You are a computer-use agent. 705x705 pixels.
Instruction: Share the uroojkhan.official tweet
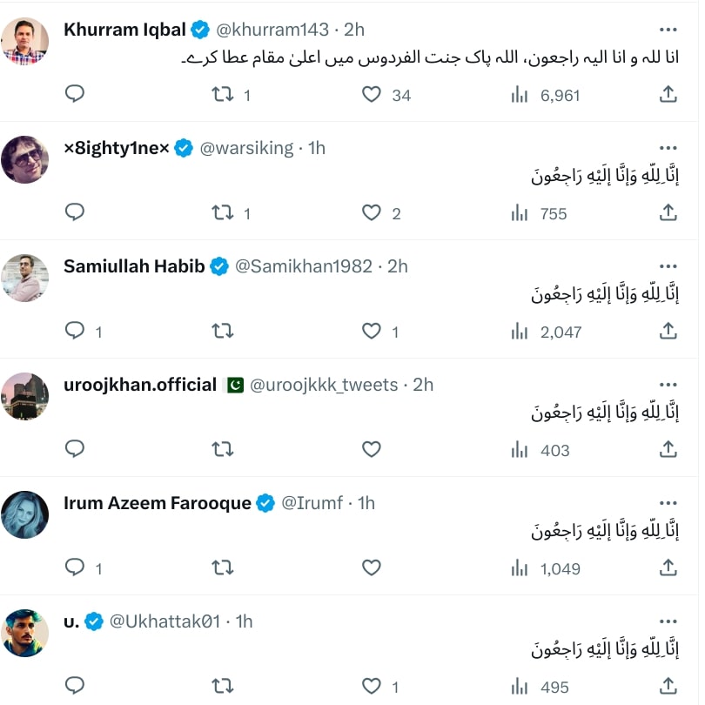click(668, 449)
